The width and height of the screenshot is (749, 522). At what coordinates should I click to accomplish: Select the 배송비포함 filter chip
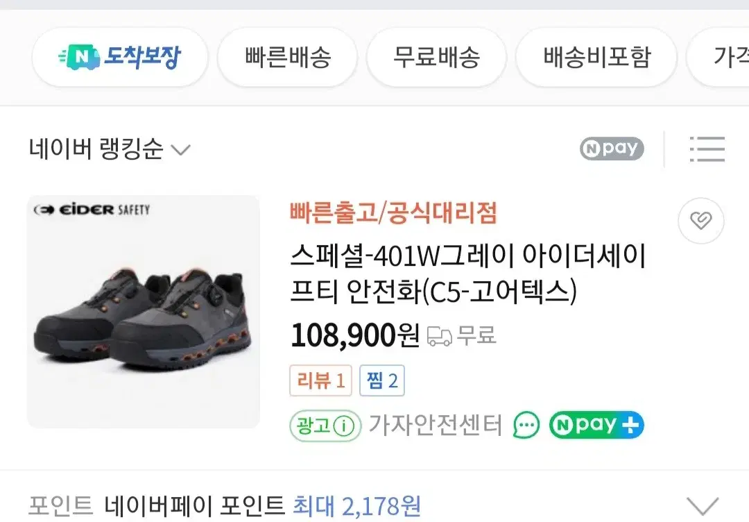click(x=596, y=58)
